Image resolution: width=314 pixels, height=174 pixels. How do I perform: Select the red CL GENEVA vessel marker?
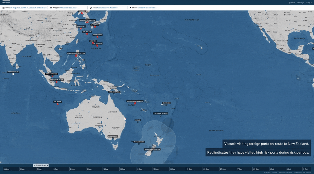[95, 27]
